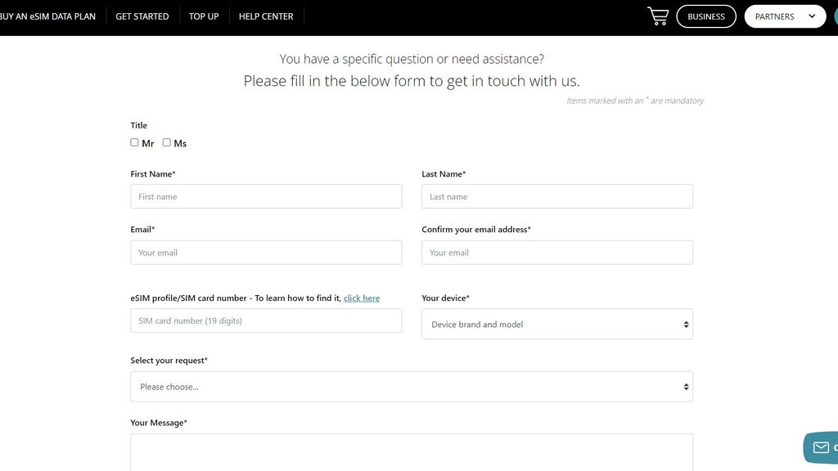
Task: Click the Business button
Action: [706, 16]
